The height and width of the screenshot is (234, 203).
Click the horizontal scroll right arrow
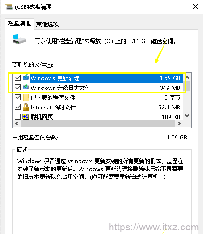click(179, 123)
